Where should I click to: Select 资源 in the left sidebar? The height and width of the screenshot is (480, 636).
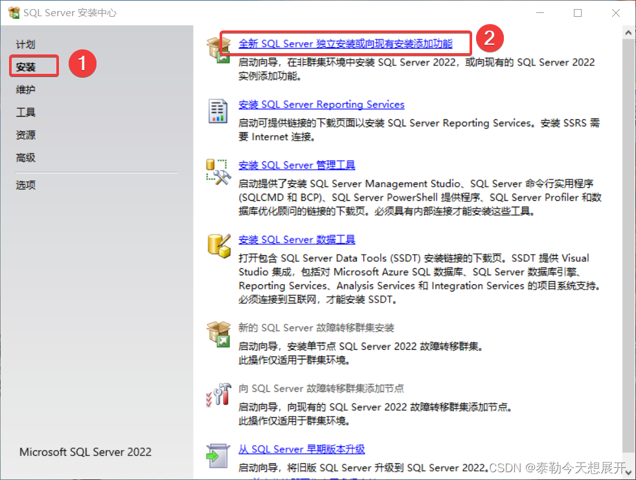pyautogui.click(x=25, y=135)
